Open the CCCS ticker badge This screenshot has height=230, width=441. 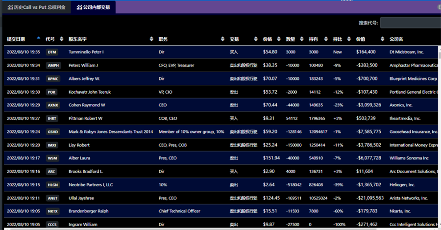coord(52,225)
